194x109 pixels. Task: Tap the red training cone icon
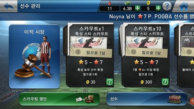click(109, 3)
